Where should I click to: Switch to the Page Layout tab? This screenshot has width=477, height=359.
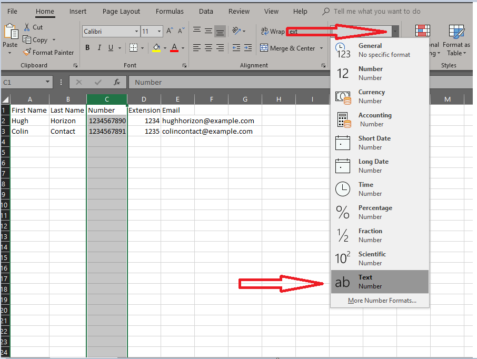click(121, 11)
